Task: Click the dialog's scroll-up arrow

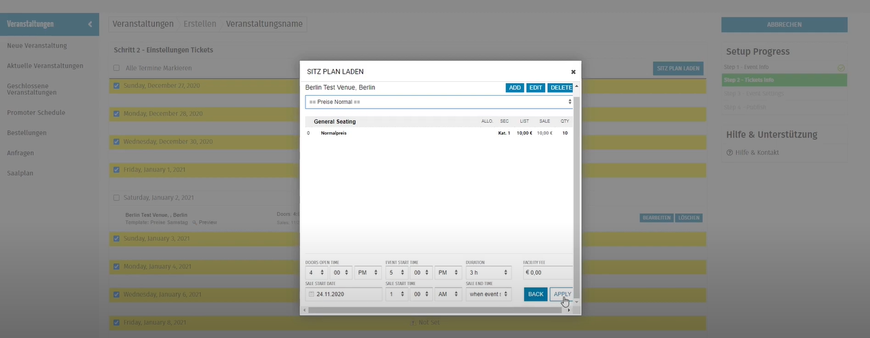Action: click(x=577, y=86)
